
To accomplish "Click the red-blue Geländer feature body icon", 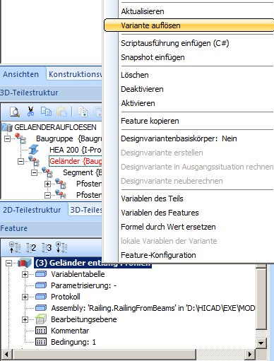I will [25, 263].
